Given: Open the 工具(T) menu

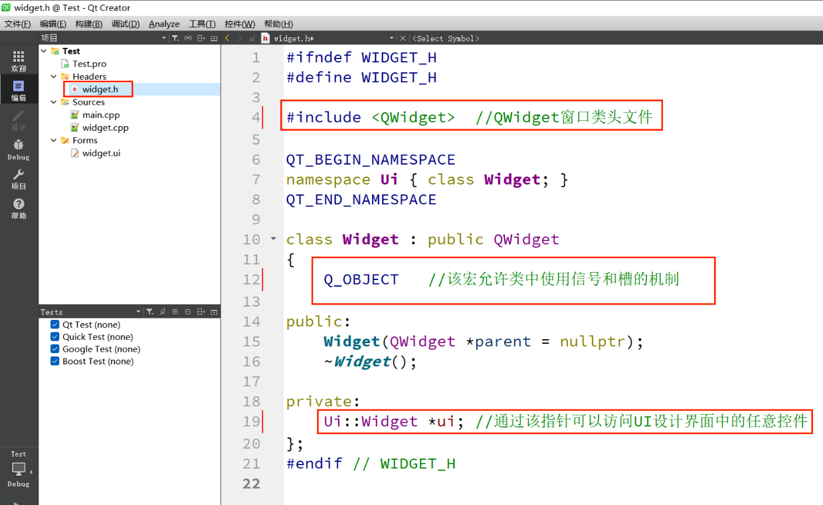Looking at the screenshot, I should click(x=202, y=24).
